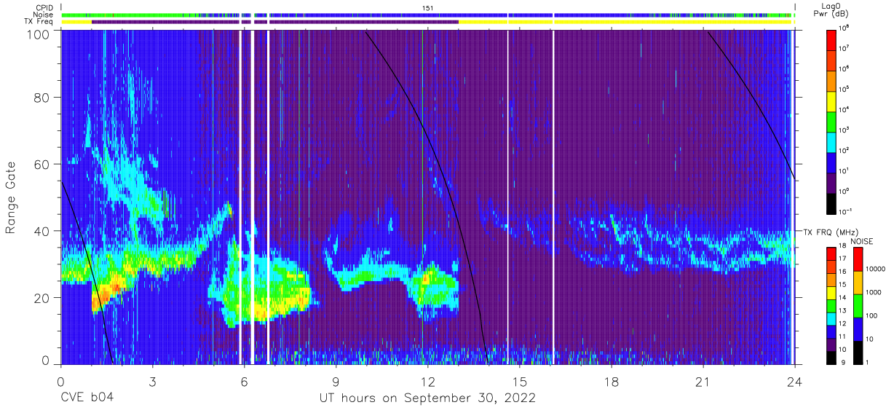Click the 10^8 label on power colorbar
The image size is (894, 413).
(x=844, y=28)
